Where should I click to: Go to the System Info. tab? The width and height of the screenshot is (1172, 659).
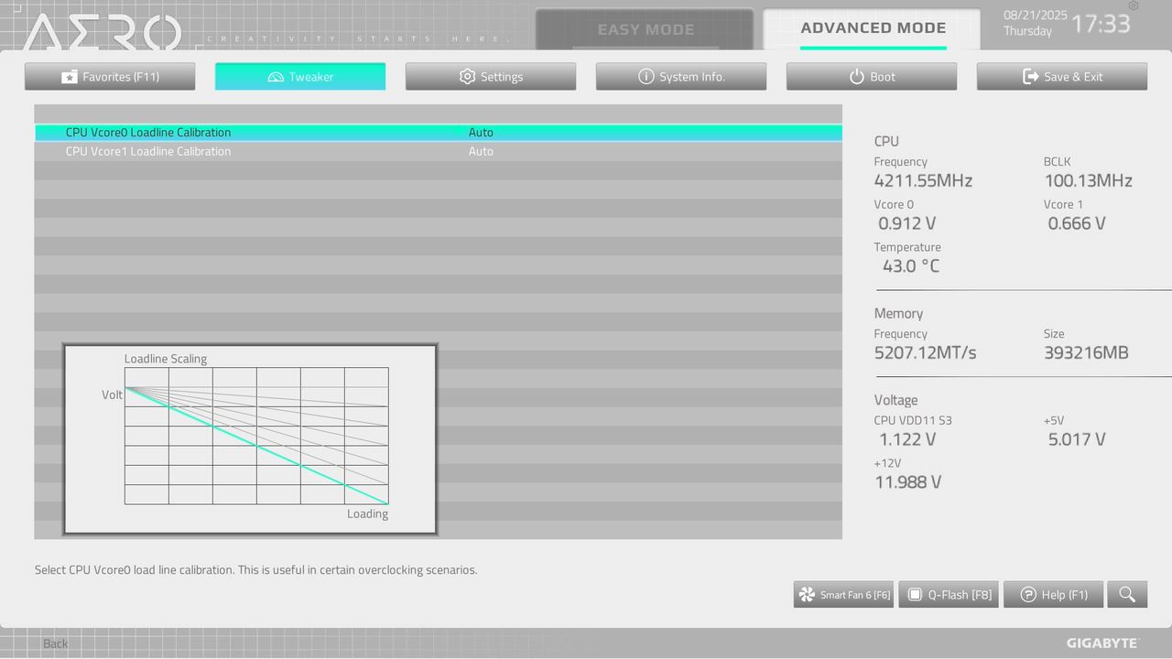[681, 77]
